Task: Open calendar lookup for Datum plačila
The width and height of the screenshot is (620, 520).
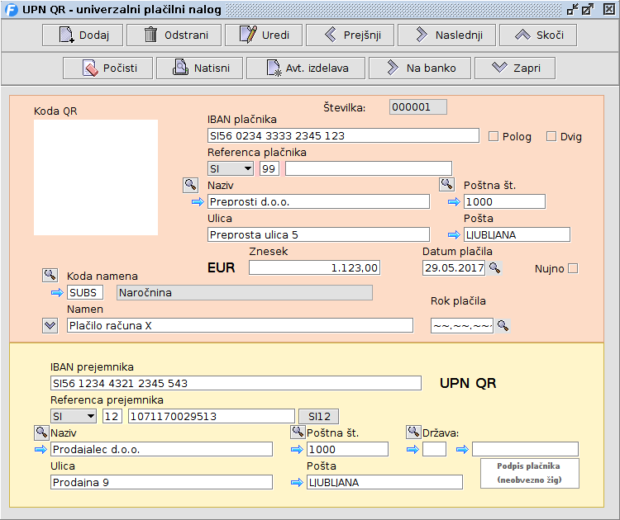Action: tap(494, 267)
